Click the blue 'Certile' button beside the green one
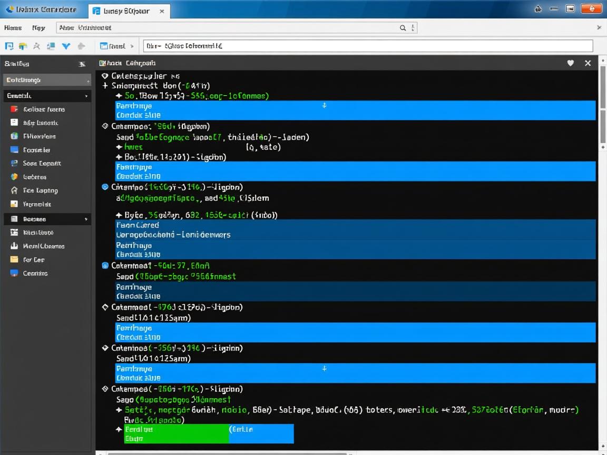The image size is (607, 455). [x=261, y=433]
